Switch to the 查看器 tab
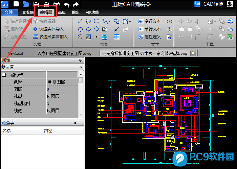Viewport: 237px width, 169px height. click(28, 13)
